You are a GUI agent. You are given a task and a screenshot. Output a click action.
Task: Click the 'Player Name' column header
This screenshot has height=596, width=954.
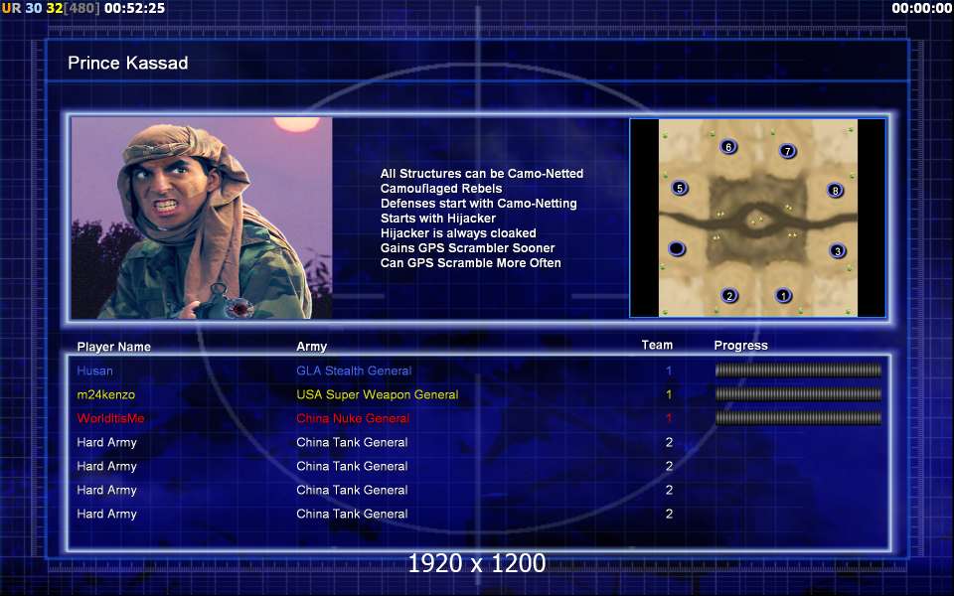click(113, 347)
